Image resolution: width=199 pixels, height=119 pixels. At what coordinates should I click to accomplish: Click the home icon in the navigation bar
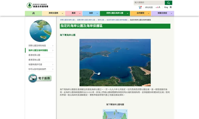[34, 13]
